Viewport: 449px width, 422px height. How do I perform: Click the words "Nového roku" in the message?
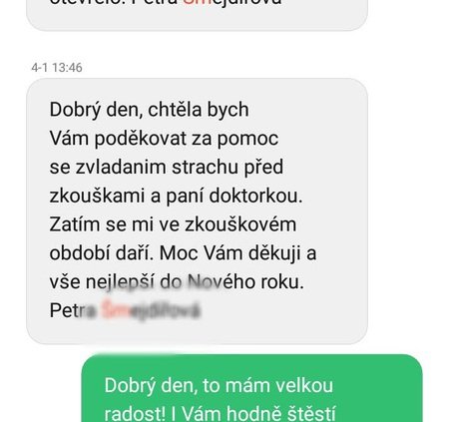coord(245,282)
